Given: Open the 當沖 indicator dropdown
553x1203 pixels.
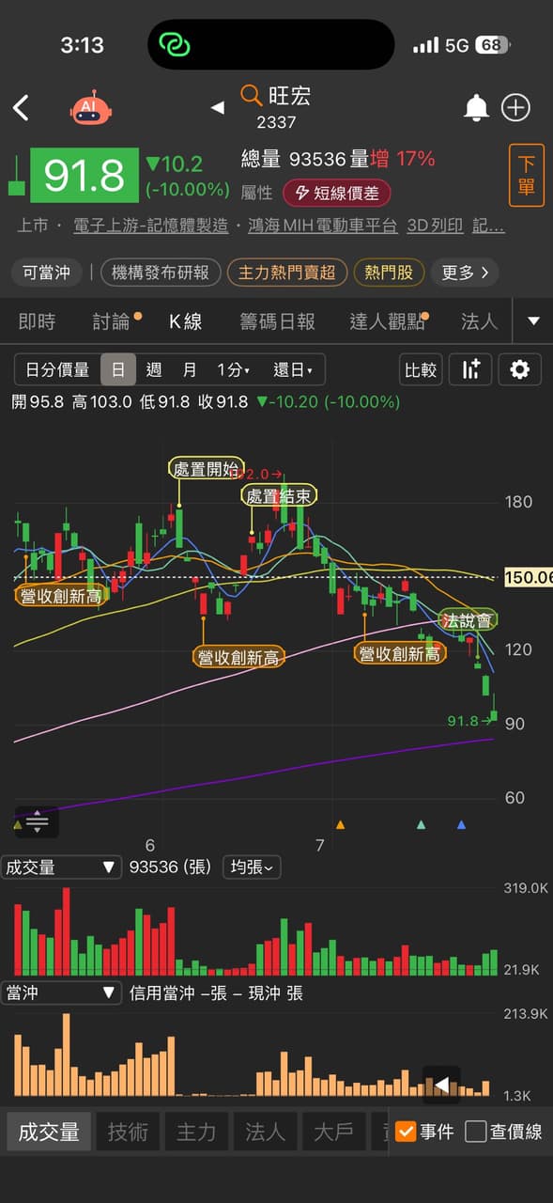Looking at the screenshot, I should coord(61,992).
